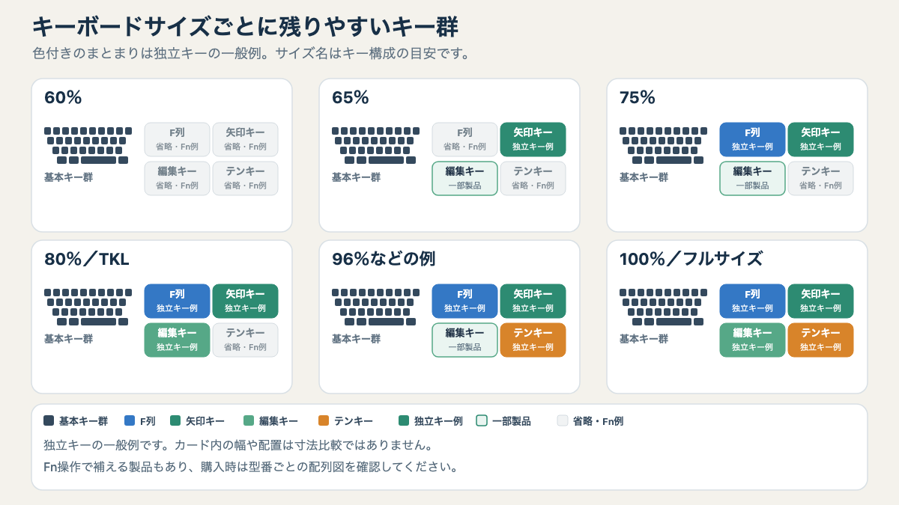Click the 編集キー 一部製品 chip in the 65% card
This screenshot has height=505, width=899.
click(x=464, y=178)
